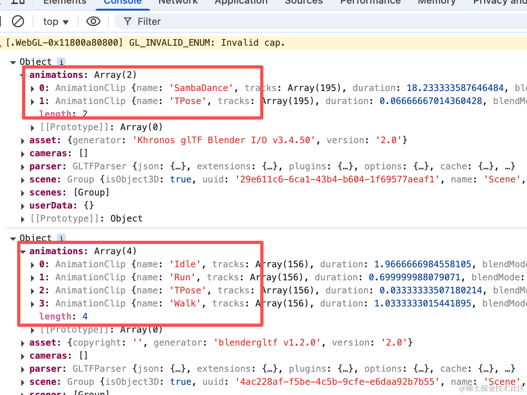Expand the scene Group with uuid 29e611c6
This screenshot has height=395, width=527.
click(x=23, y=180)
